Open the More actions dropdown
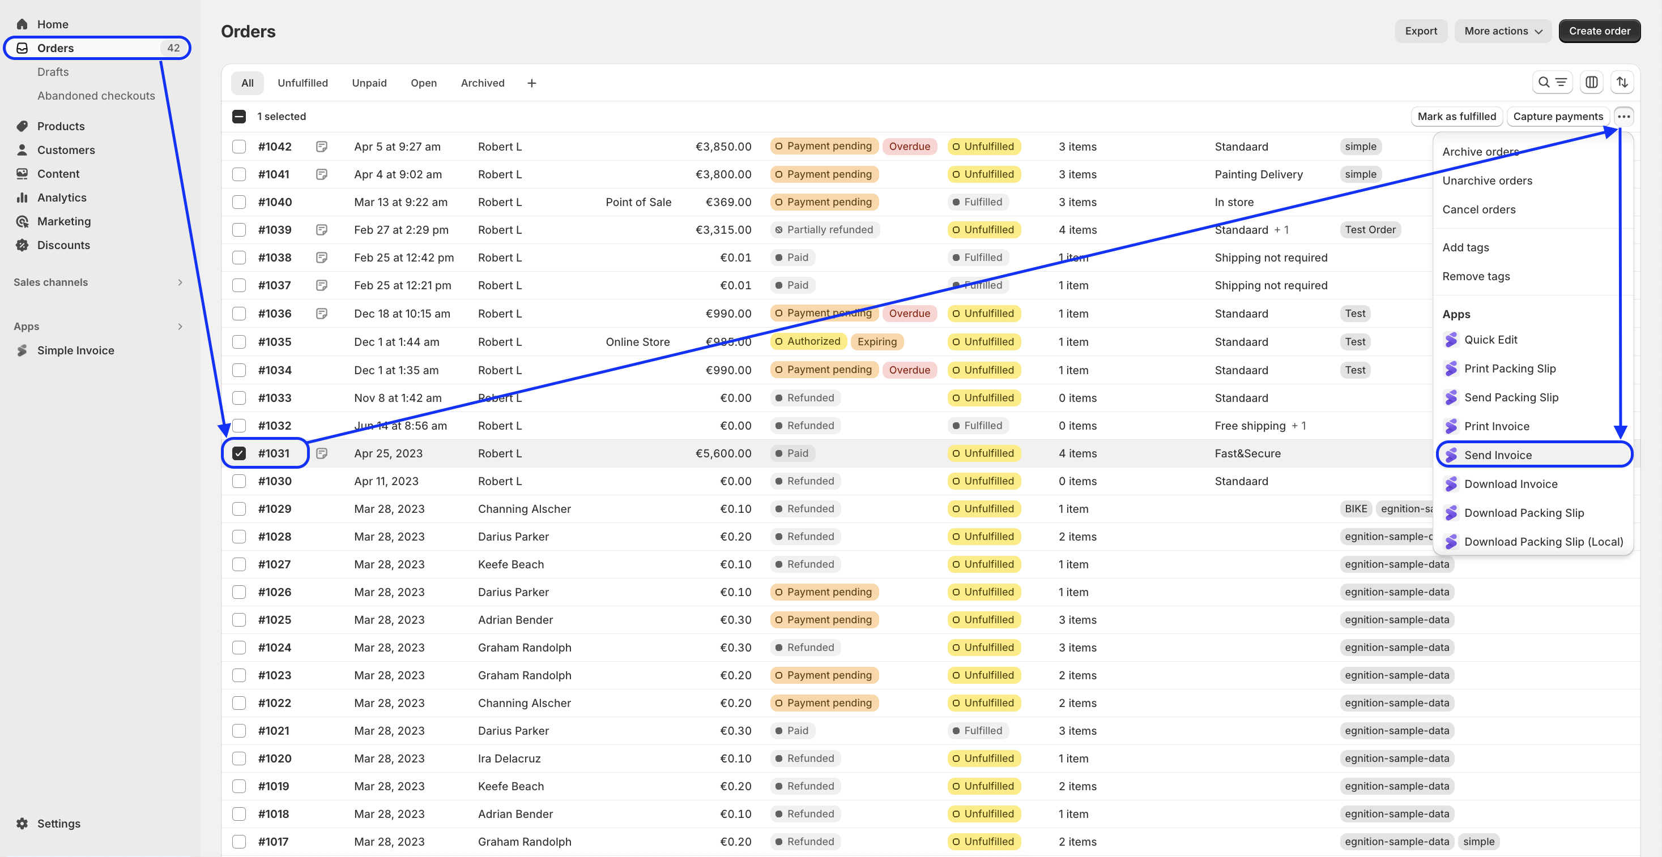 (1503, 31)
